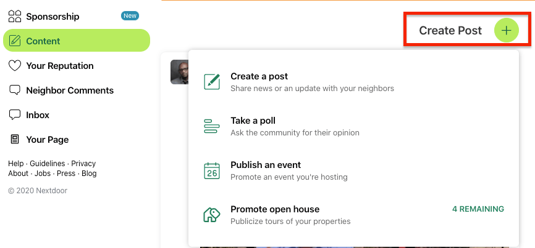Click the New badge beside Sponsorship
535x248 pixels.
point(130,15)
